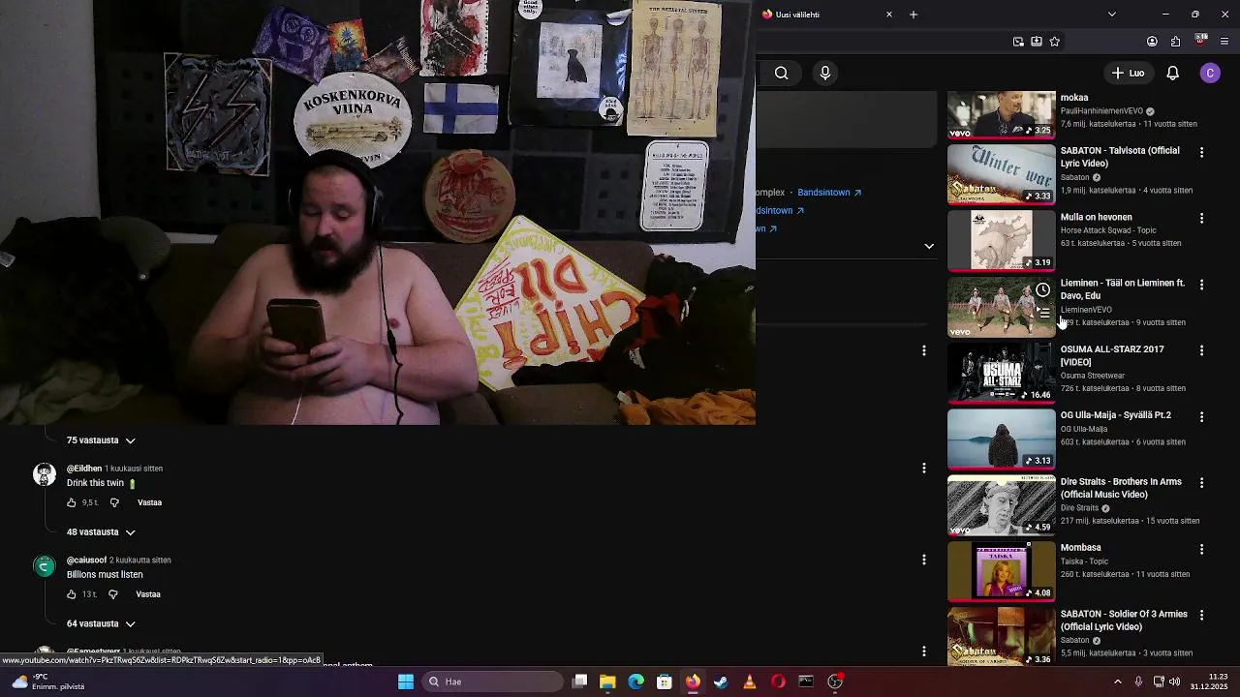Play OSUMA ALL-STARZ 2017 thumbnail
1240x697 pixels.
coord(1001,374)
